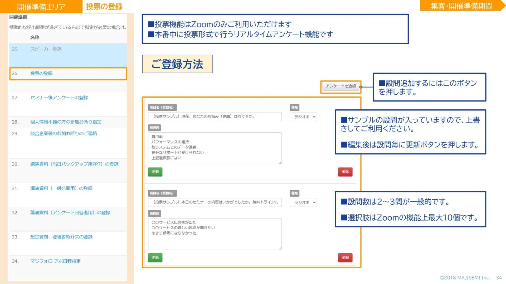506x284 pixels.
Task: Click the first question name input field
Action: pyautogui.click(x=215, y=116)
